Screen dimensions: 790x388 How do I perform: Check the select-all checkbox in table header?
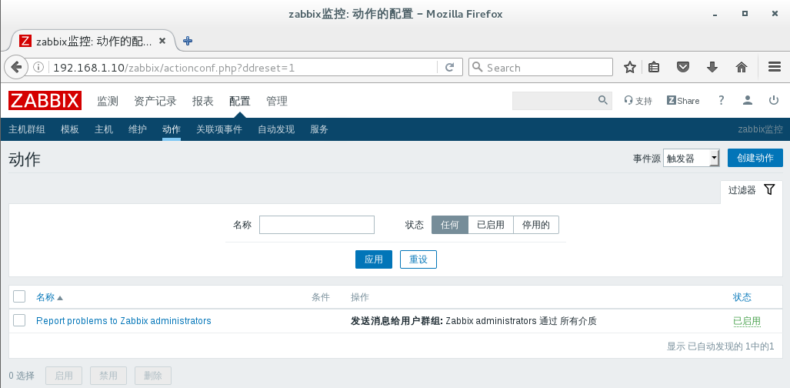point(19,296)
